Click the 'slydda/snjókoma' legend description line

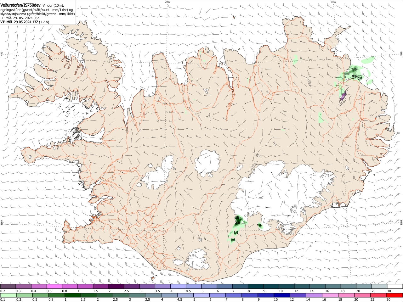coord(37,14)
